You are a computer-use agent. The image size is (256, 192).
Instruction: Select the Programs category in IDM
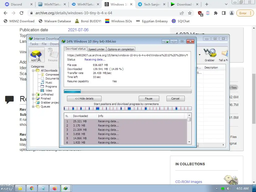click(x=49, y=86)
